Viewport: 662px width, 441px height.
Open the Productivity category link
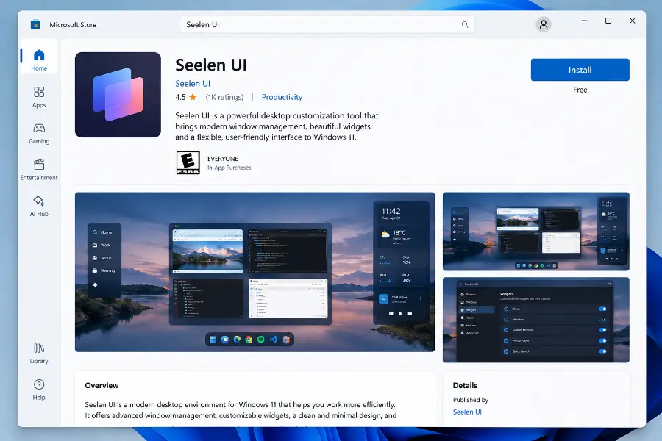pyautogui.click(x=282, y=97)
